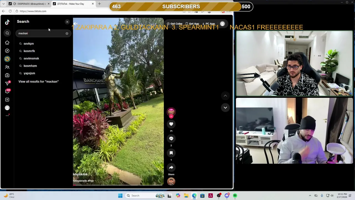This screenshot has height=200, width=355.
Task: Open the Friends icon in sidebar
Action: pyautogui.click(x=7, y=67)
